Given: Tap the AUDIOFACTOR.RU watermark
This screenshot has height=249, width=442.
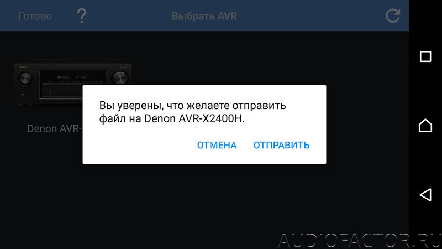Looking at the screenshot, I should point(360,241).
